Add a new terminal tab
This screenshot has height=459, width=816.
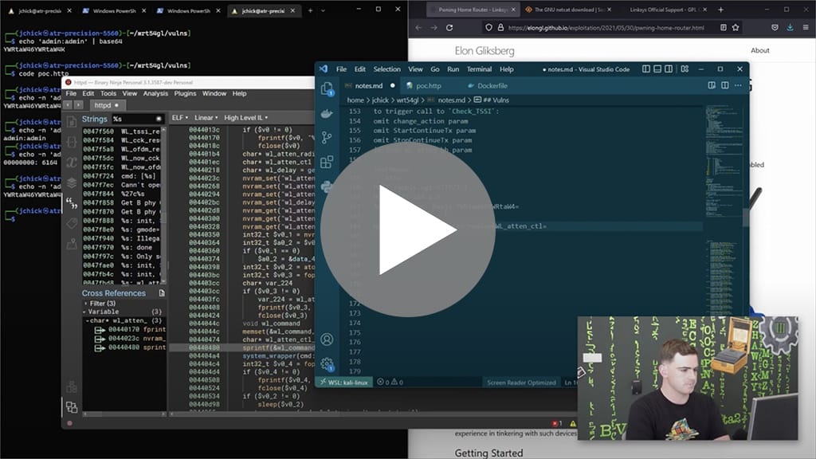310,10
